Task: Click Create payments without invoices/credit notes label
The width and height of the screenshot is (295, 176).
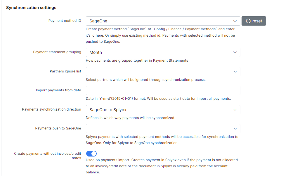Action: tap(48, 156)
